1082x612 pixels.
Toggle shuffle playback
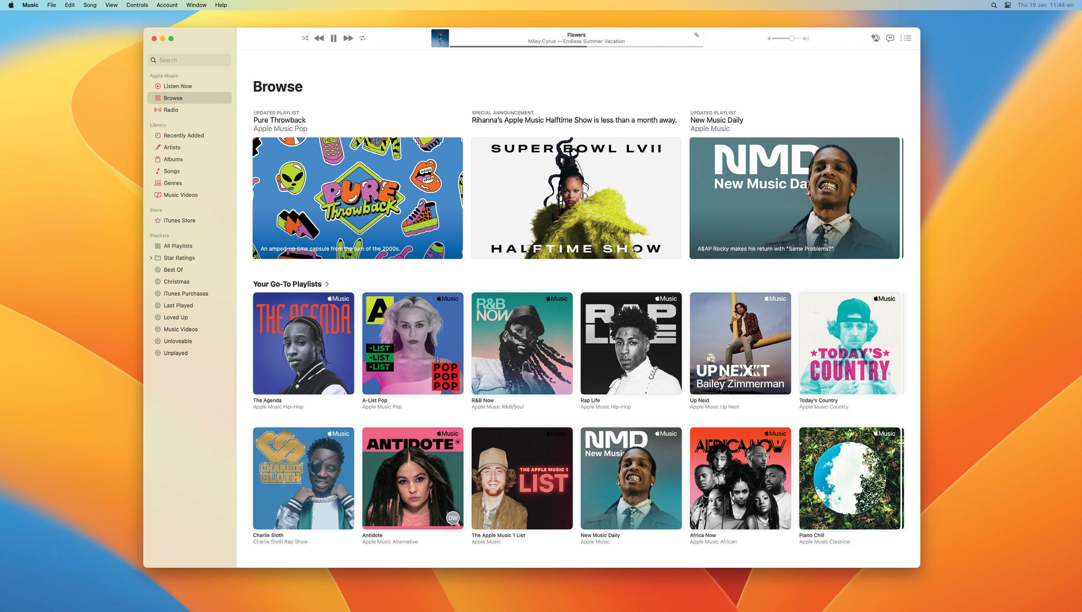(x=305, y=38)
